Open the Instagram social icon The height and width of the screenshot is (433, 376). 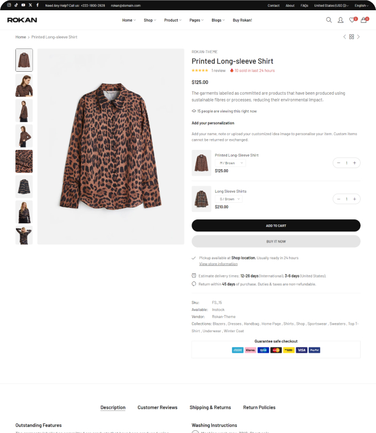[9, 5]
